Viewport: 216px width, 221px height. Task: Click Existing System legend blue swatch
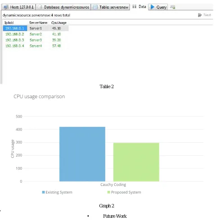[x=43, y=192]
